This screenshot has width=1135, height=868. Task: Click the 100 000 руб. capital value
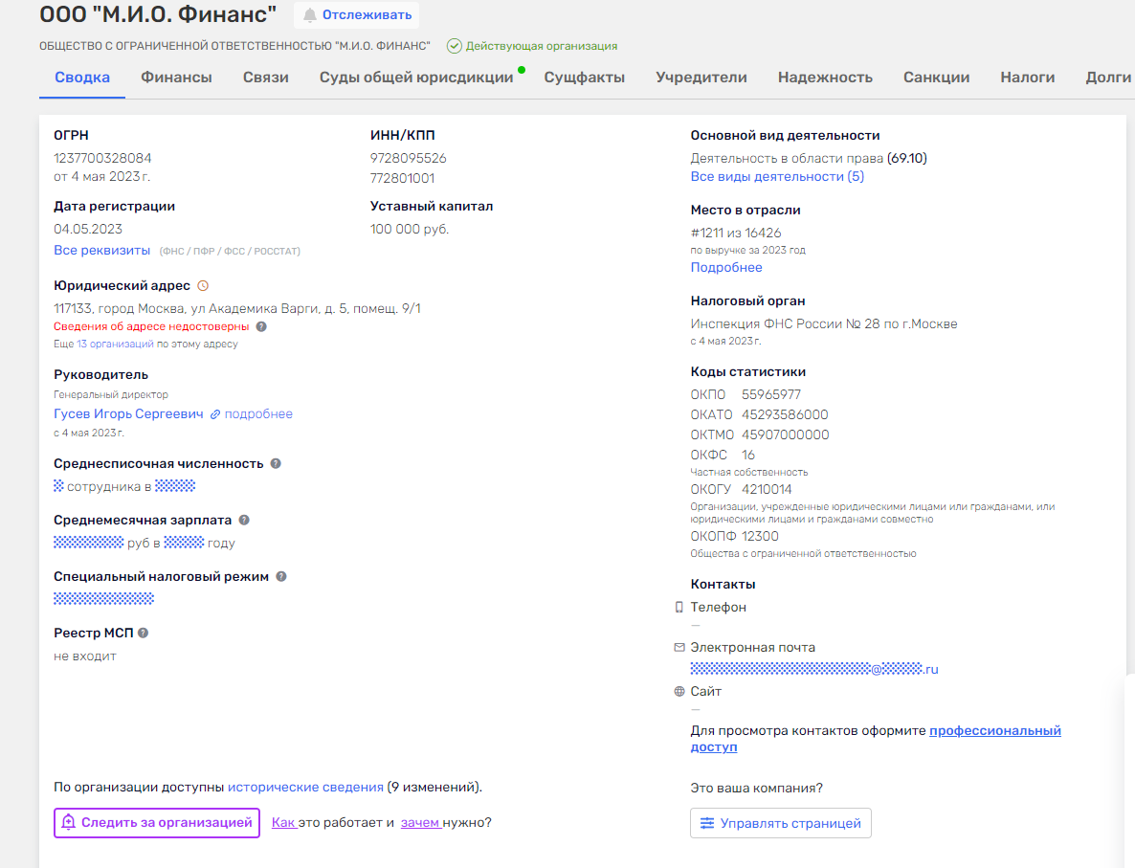(x=410, y=229)
